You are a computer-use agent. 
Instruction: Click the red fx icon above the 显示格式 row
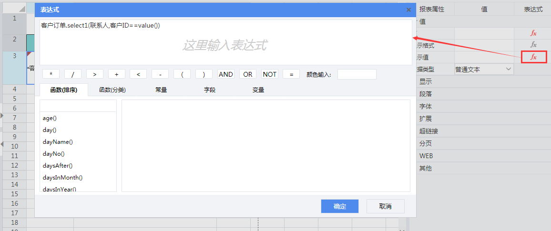click(x=533, y=33)
